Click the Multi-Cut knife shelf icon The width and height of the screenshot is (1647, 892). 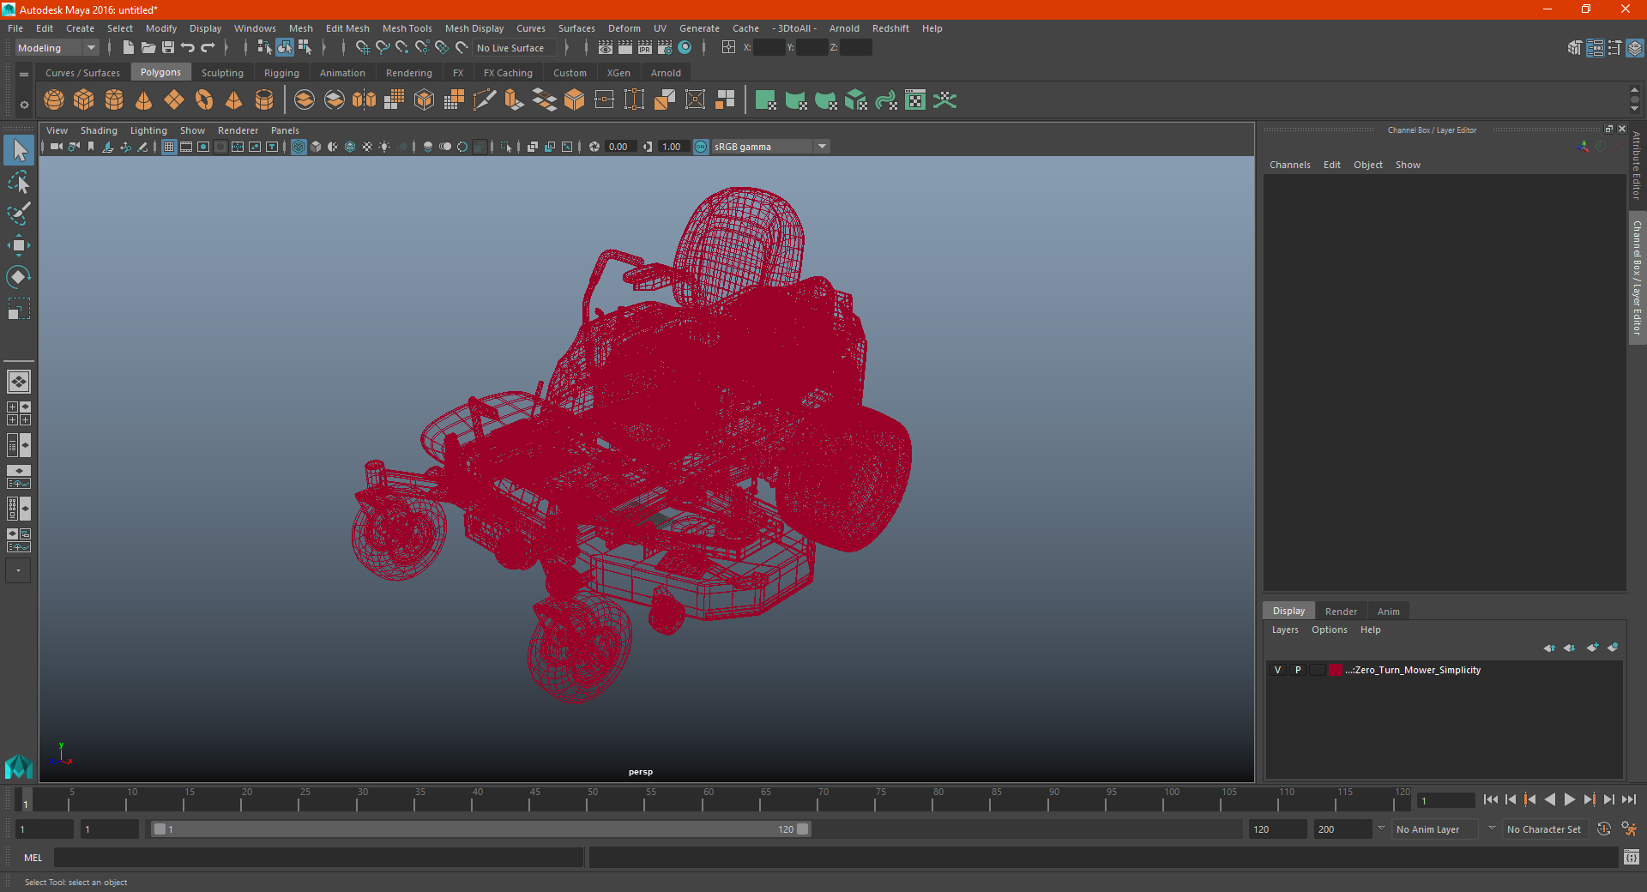pyautogui.click(x=485, y=100)
